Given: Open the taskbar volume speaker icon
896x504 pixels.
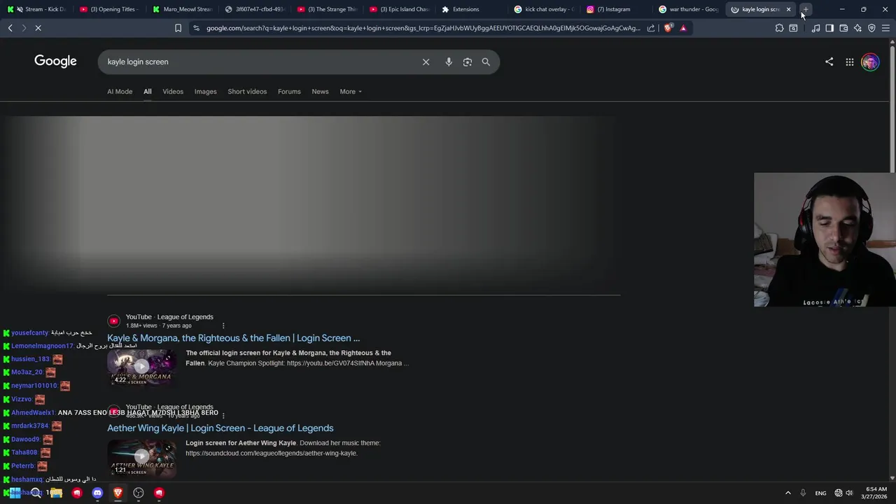Looking at the screenshot, I should pyautogui.click(x=849, y=493).
